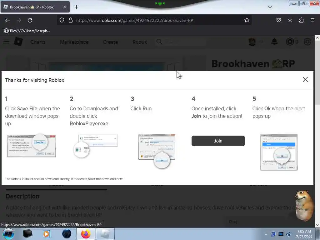
Task: Open the black box taskbar icon
Action: 27,234
